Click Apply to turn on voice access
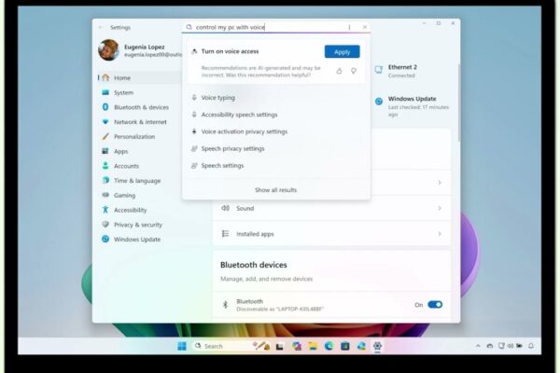 342,52
